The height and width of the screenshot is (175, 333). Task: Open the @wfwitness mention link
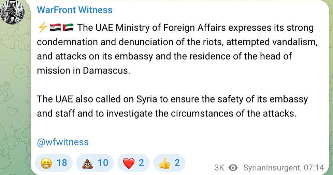62,142
